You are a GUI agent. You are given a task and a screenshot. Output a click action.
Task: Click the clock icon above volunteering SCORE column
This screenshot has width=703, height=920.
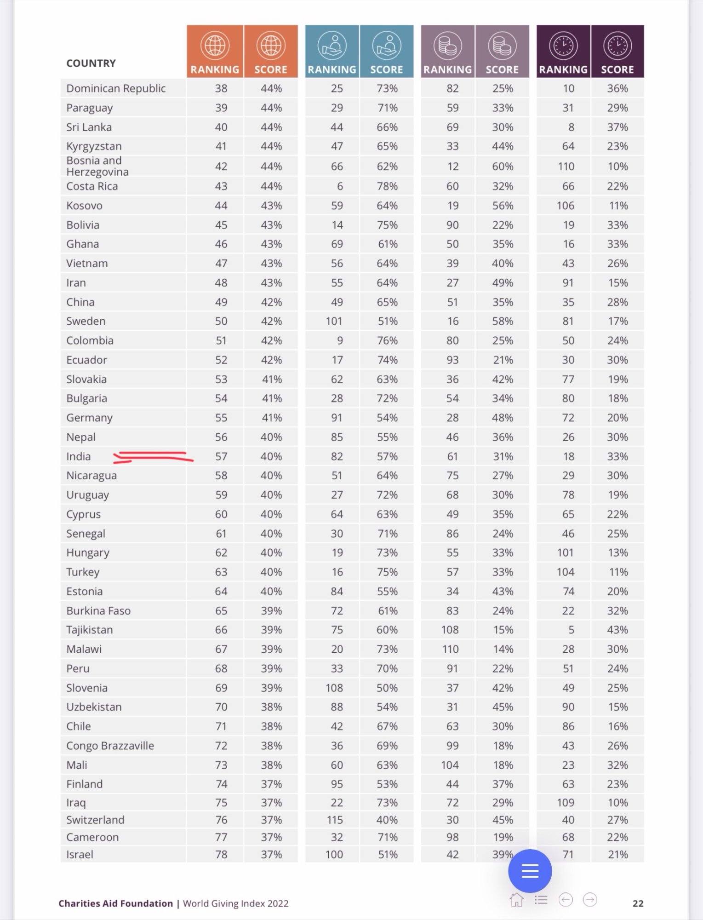point(617,46)
